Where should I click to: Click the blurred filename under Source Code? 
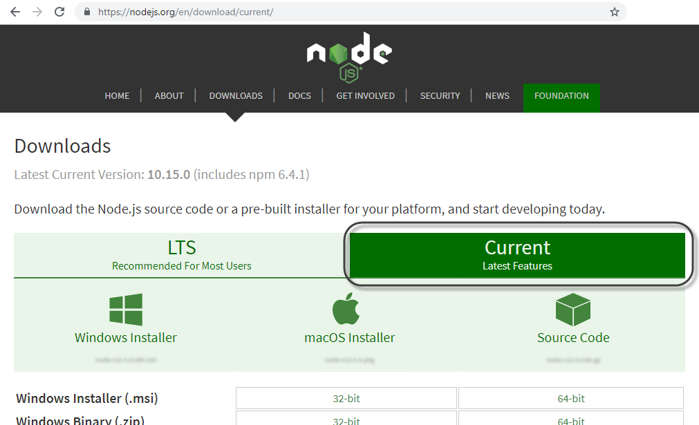tap(573, 360)
